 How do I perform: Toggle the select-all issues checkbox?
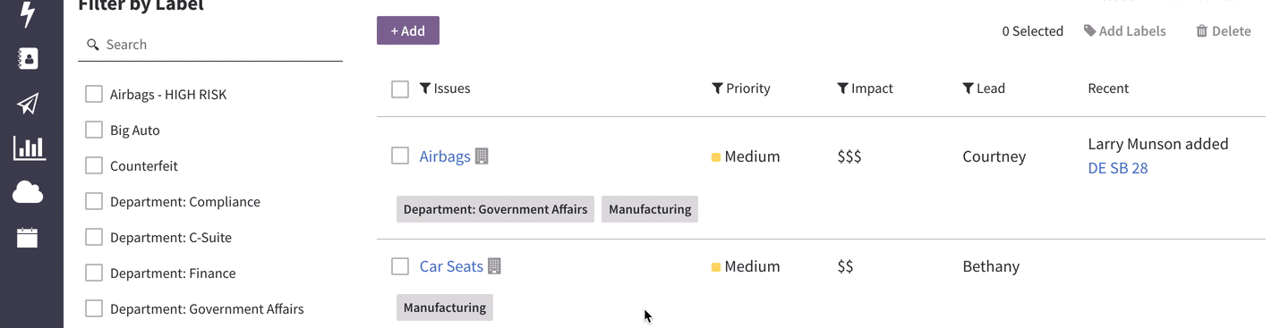point(400,88)
